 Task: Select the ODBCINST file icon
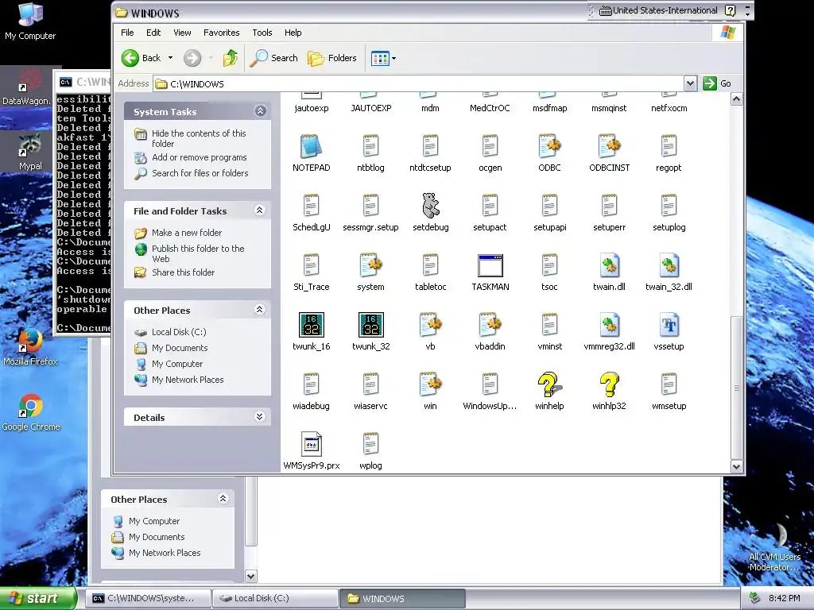pyautogui.click(x=609, y=146)
